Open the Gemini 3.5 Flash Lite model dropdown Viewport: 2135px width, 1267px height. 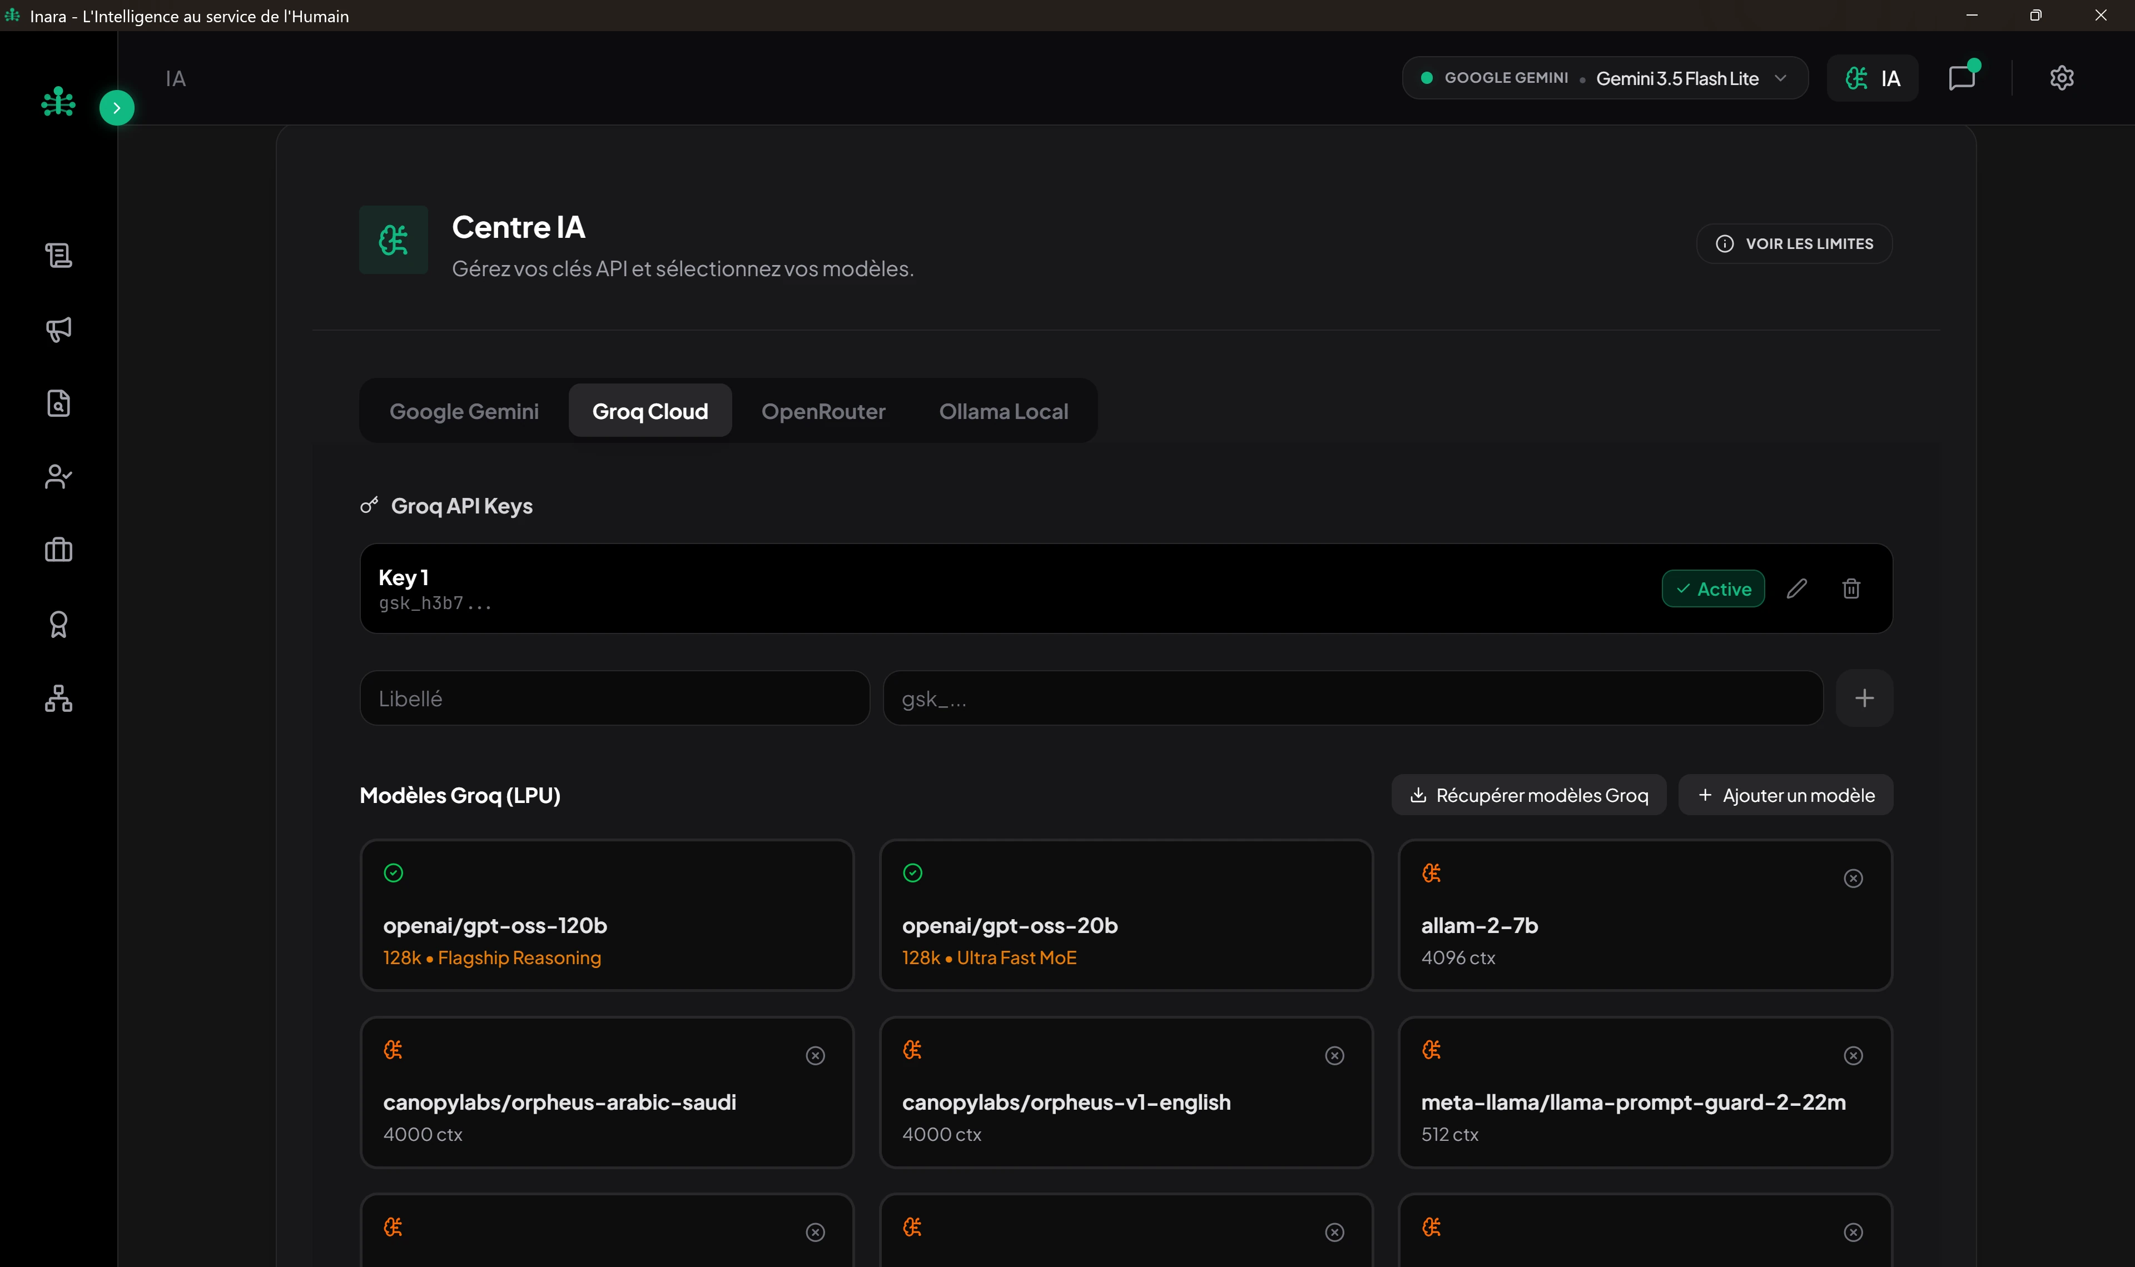[x=1605, y=78]
